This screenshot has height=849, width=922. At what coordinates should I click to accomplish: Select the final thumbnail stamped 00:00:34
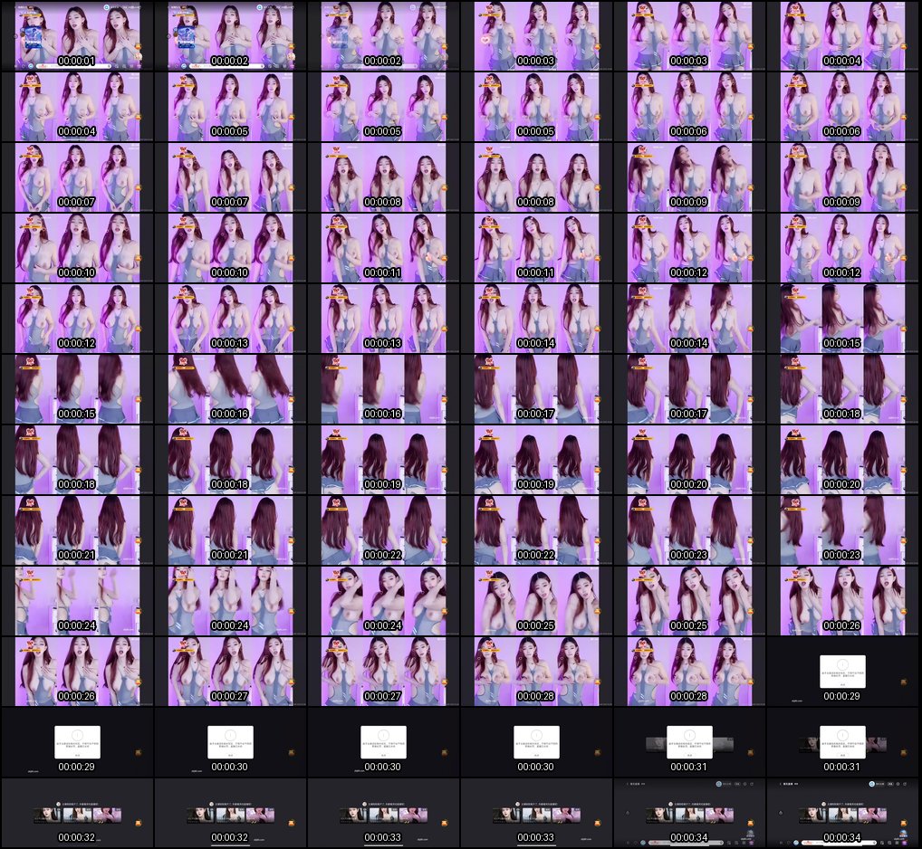842,813
